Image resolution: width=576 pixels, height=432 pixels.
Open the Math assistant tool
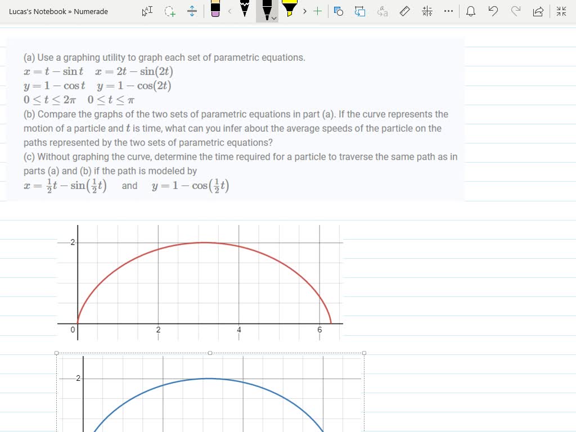coord(427,11)
